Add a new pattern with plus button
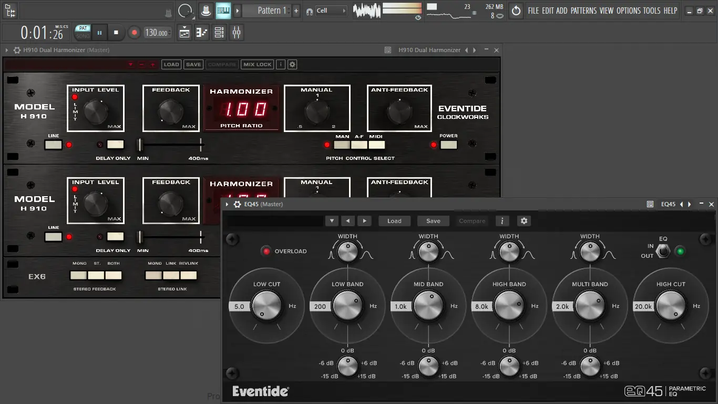The height and width of the screenshot is (404, 718). coord(296,11)
